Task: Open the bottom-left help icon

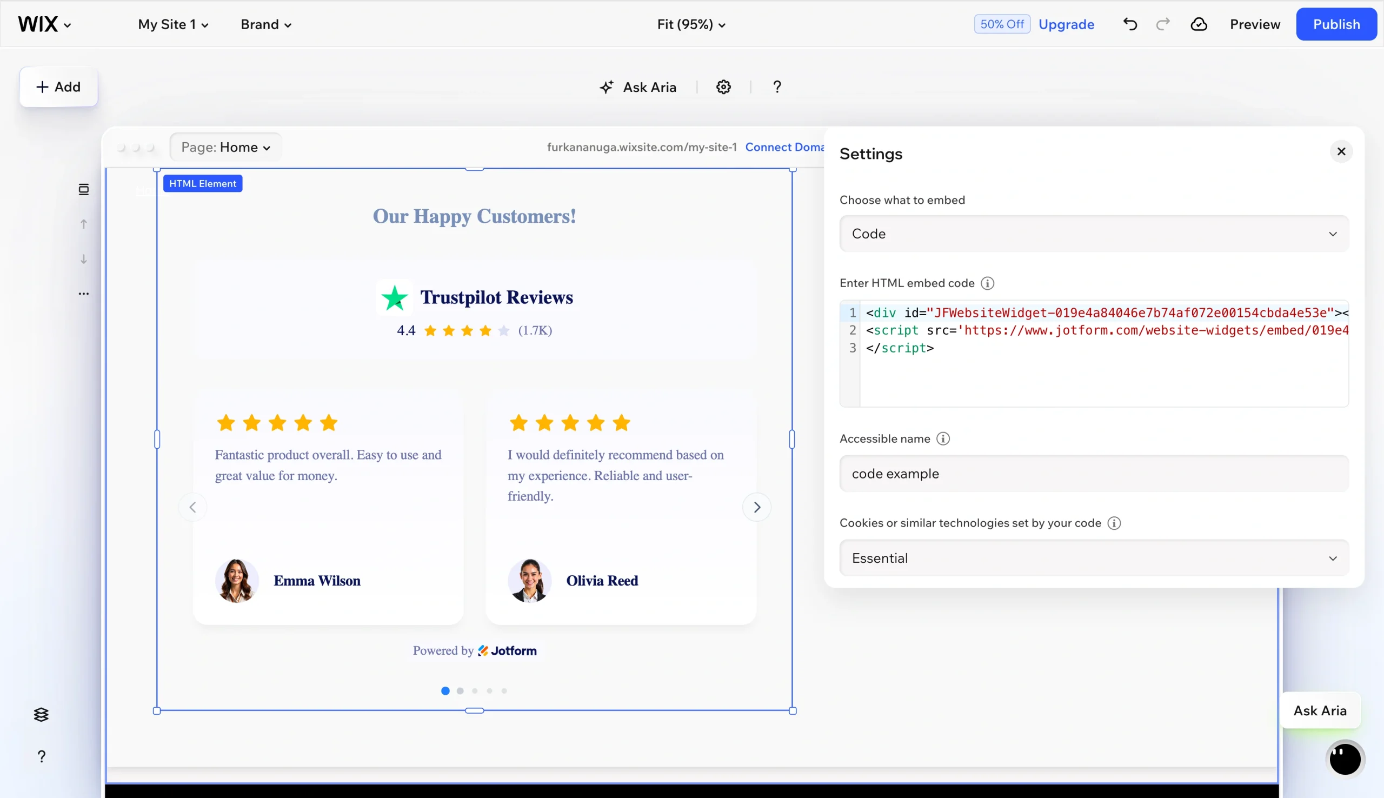Action: click(41, 756)
